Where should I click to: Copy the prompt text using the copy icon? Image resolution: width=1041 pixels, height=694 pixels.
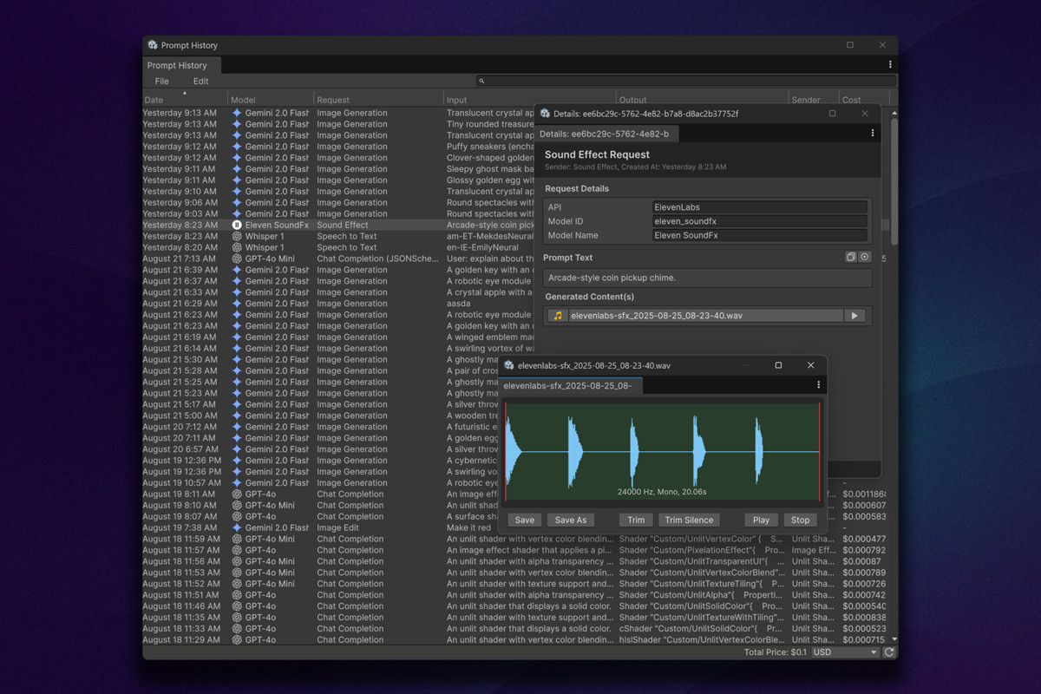click(x=850, y=257)
